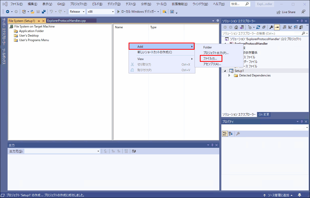This screenshot has height=198, width=310.
Task: Click the File System Editor icon in Solution Explorer
Action: (284, 27)
